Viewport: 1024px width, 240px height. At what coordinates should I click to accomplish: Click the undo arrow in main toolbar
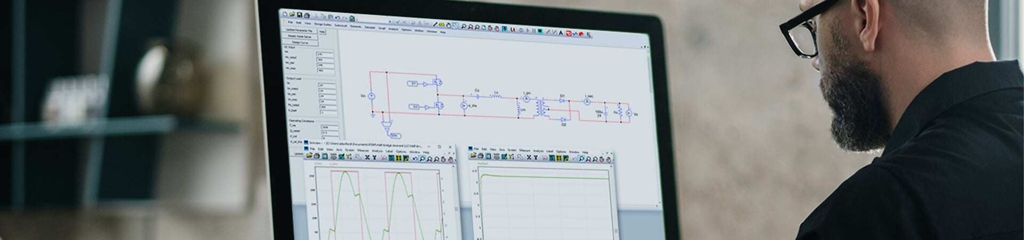(337, 18)
